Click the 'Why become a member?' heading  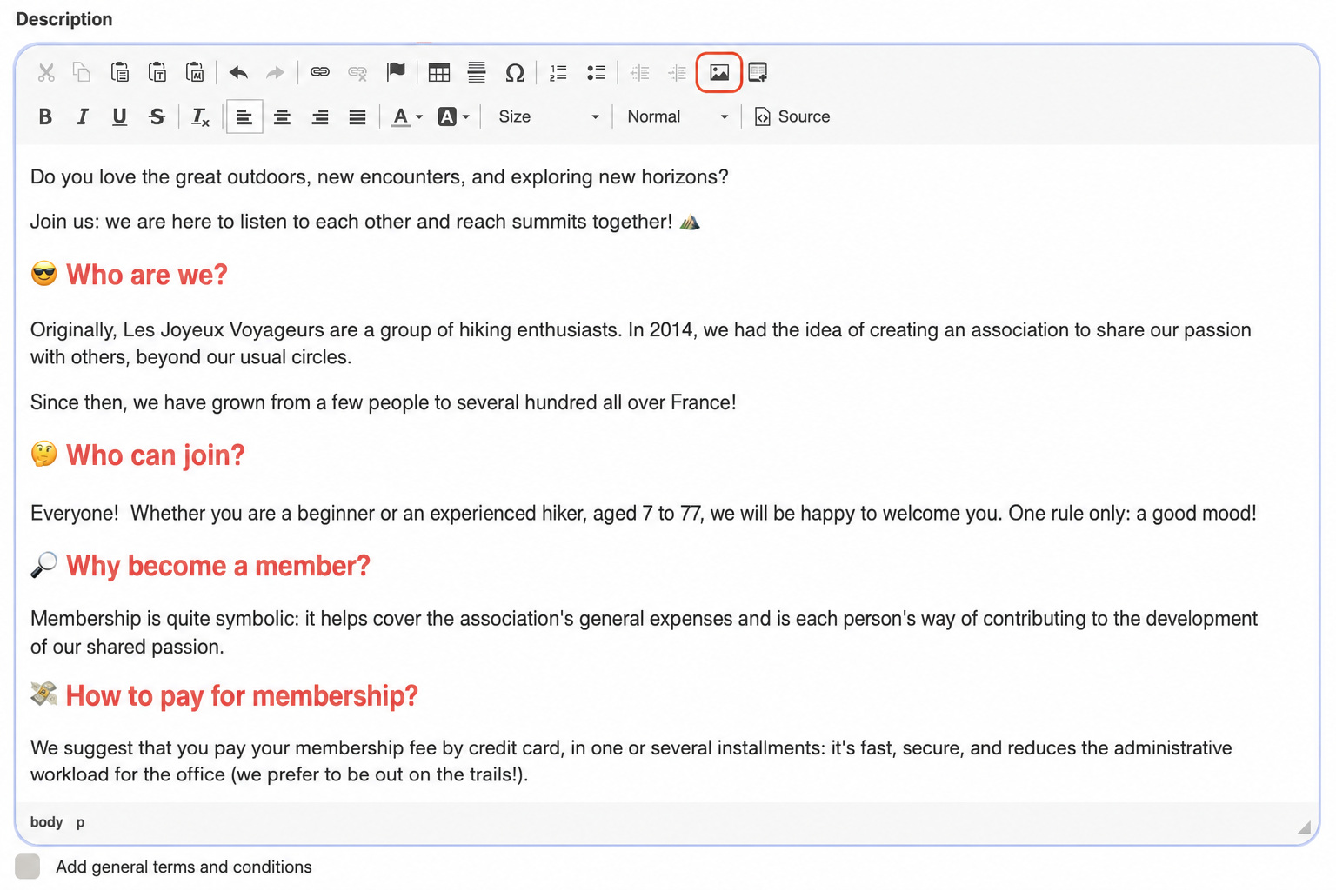point(218,566)
